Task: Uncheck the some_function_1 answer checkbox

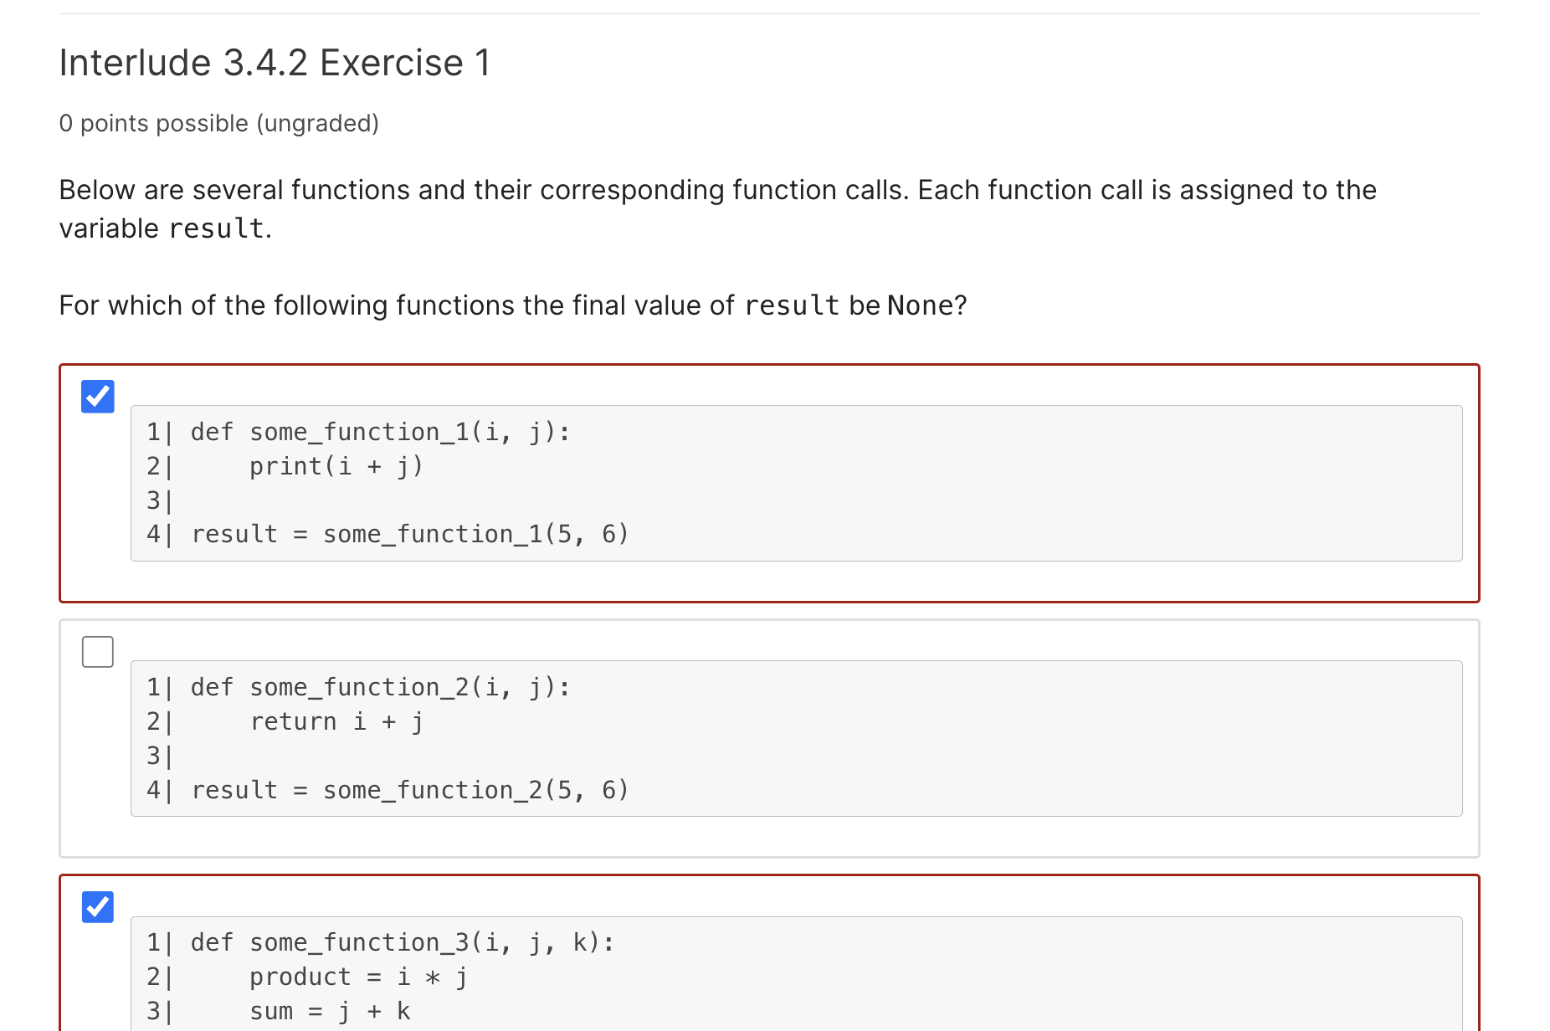Action: coord(97,397)
